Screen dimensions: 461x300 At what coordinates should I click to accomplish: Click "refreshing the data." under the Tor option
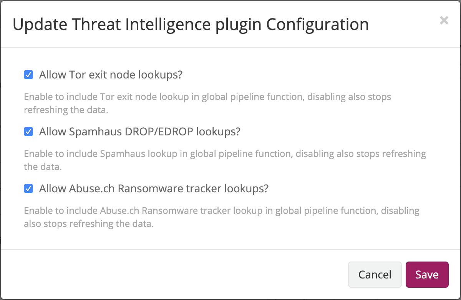pos(66,110)
